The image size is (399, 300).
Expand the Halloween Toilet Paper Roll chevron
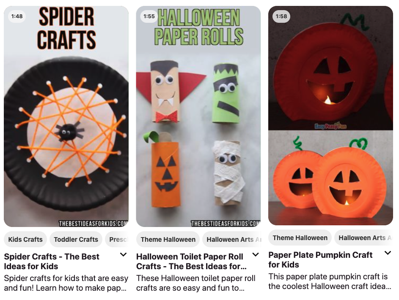256,254
